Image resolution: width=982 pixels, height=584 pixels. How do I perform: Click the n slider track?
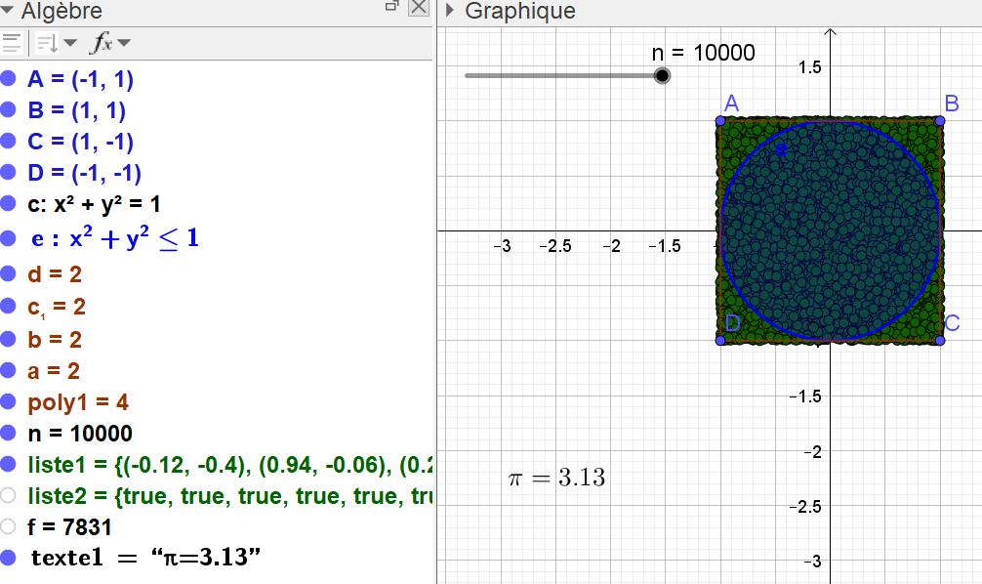(561, 76)
